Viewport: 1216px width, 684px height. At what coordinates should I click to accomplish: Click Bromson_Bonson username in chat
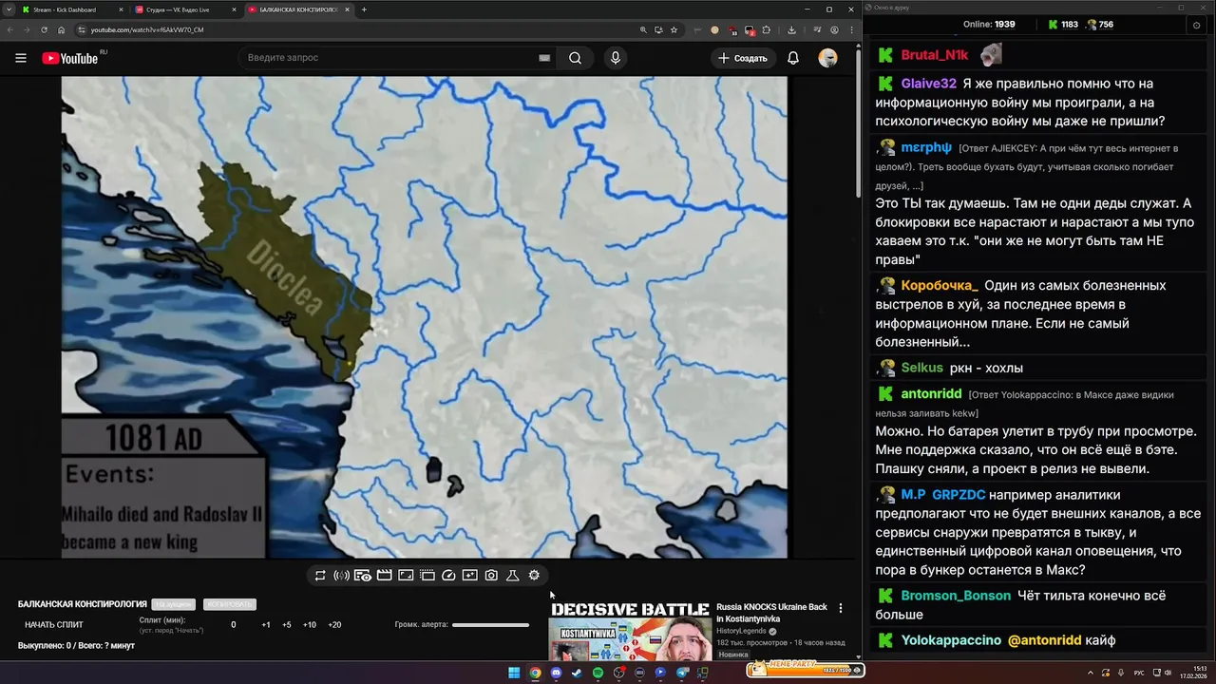pyautogui.click(x=956, y=596)
